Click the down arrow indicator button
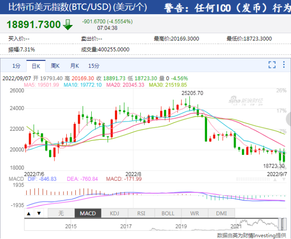The height and width of the screenshot is (239, 291). point(39,213)
